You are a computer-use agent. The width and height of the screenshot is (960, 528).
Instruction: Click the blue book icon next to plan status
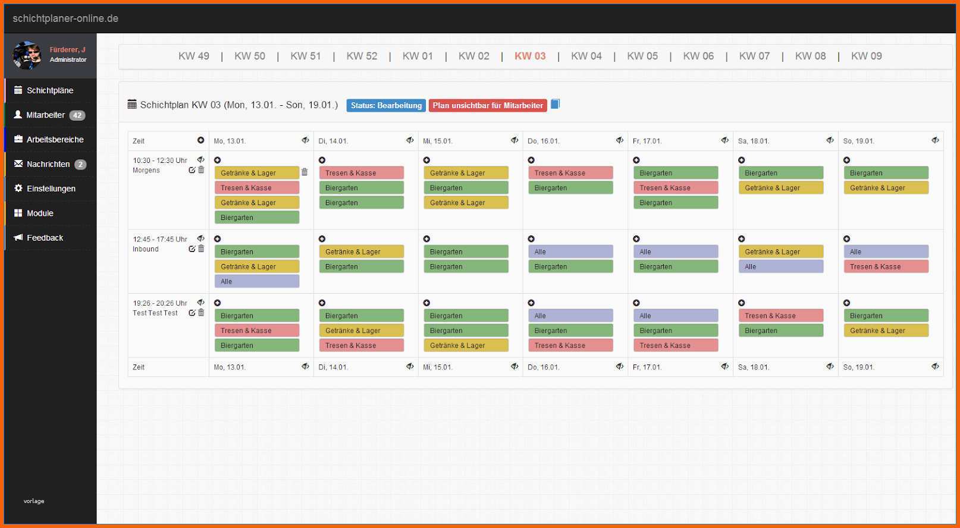tap(555, 104)
